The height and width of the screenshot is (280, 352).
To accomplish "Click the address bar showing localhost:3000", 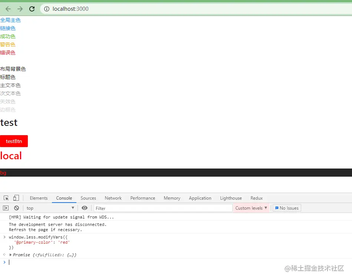I will pos(195,9).
